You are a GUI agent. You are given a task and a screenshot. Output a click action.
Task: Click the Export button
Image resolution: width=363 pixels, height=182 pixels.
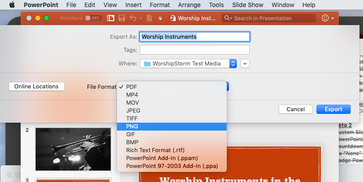(333, 109)
